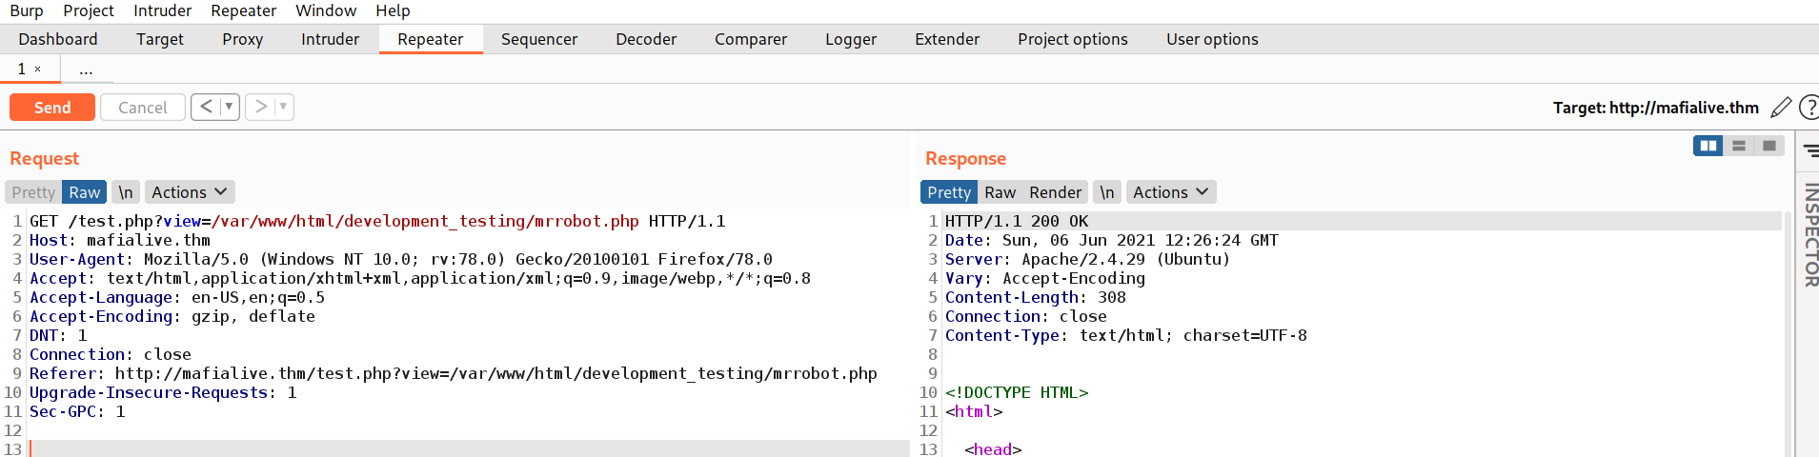The image size is (1819, 457).
Task: Click the vertical INSPECTOR side label
Action: coord(1810,235)
